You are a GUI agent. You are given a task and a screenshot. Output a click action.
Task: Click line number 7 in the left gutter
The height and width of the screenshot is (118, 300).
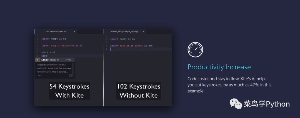click(37, 56)
